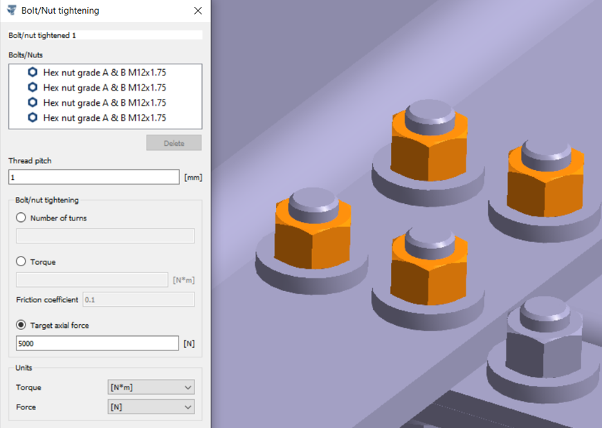
Task: Select the third Hex nut M12x1.75 list entry
Action: coord(104,103)
